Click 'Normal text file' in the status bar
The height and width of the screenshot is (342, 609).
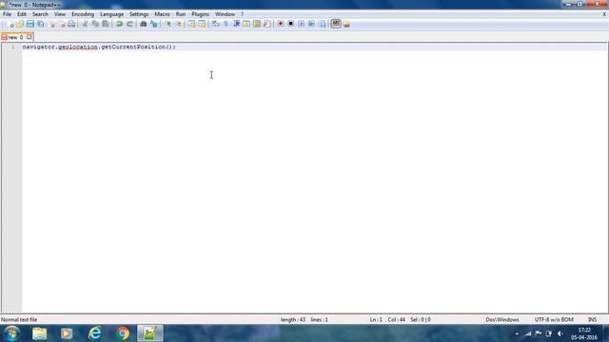click(19, 319)
